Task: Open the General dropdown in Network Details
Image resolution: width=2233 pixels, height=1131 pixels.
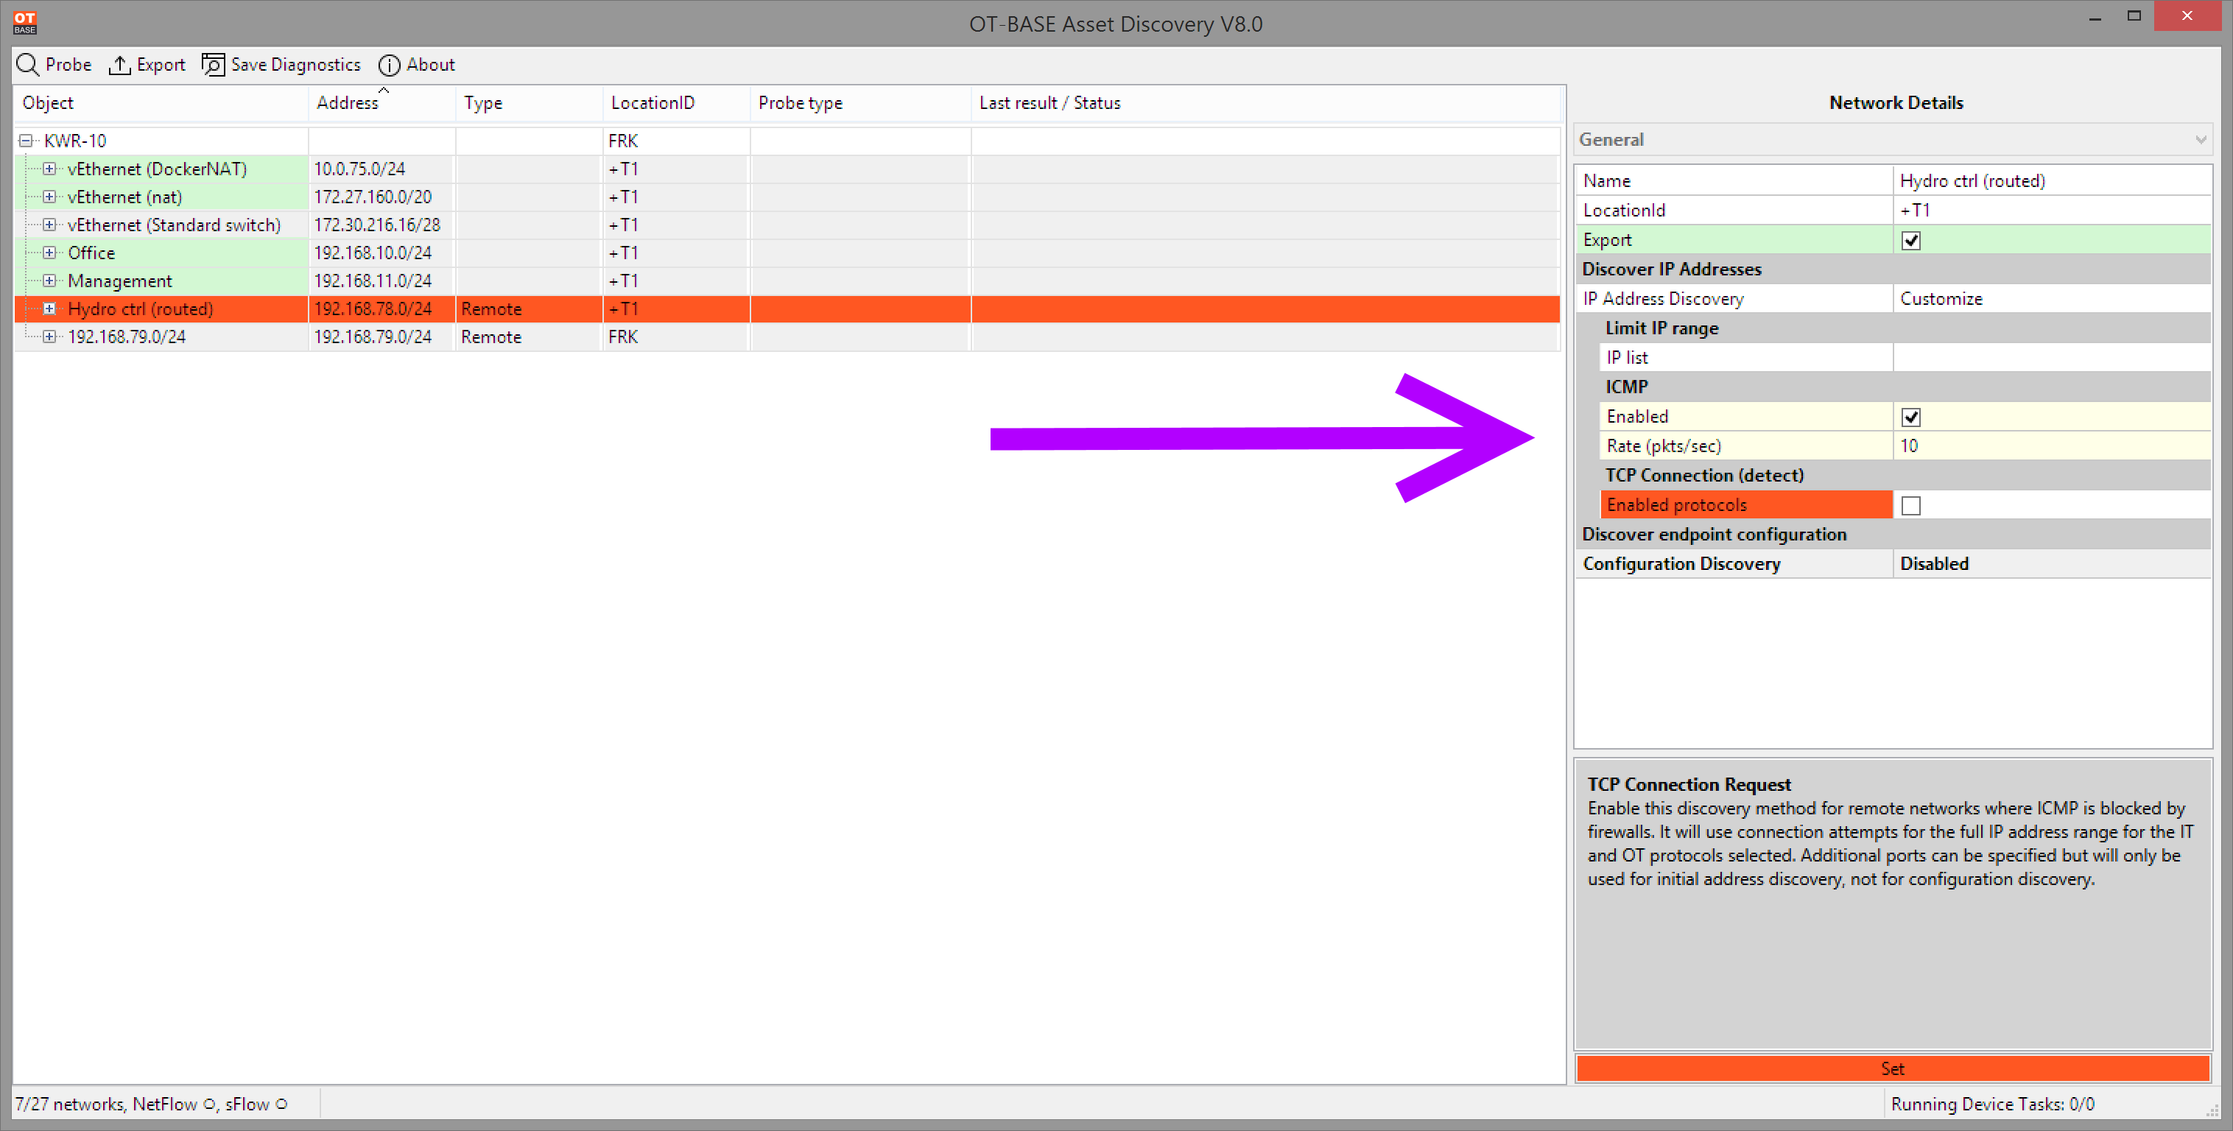Action: [x=1892, y=139]
